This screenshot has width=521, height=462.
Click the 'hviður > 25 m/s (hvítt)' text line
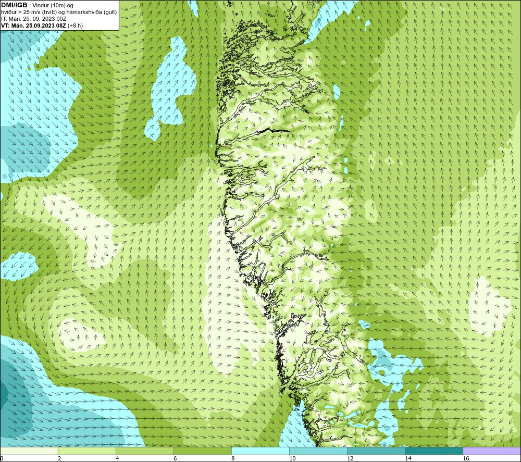59,12
